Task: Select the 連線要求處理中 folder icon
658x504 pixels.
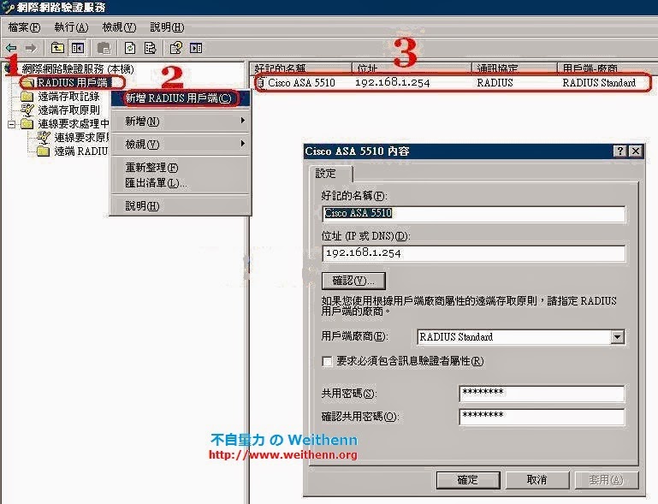Action: 27,124
